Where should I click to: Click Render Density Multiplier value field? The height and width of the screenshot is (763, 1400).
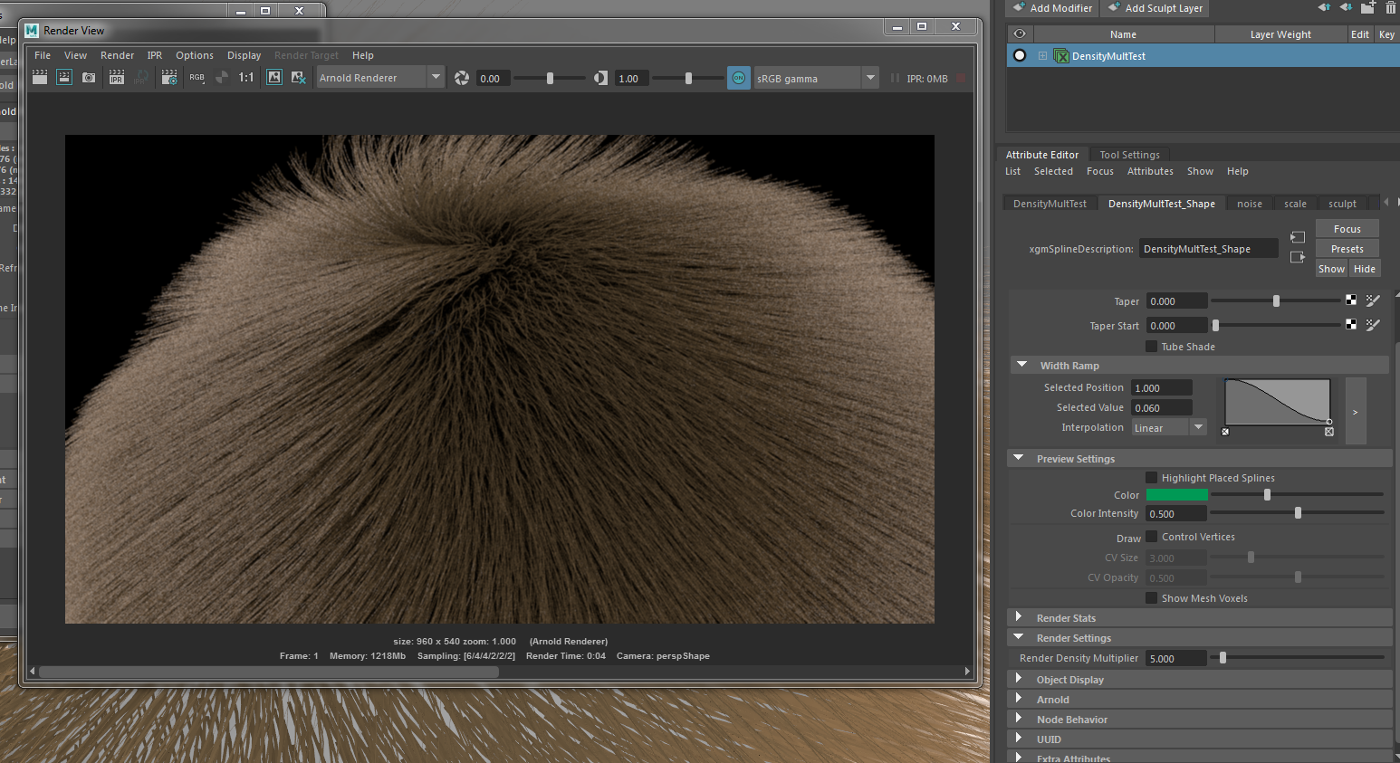coord(1175,658)
